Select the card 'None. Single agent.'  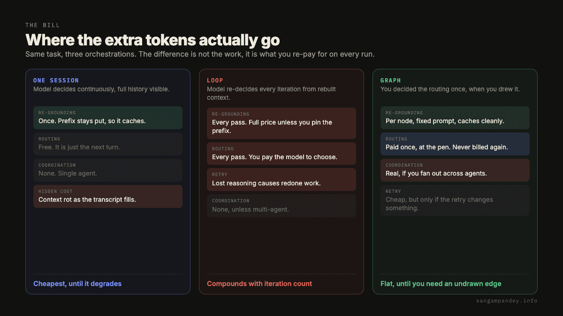coord(108,170)
